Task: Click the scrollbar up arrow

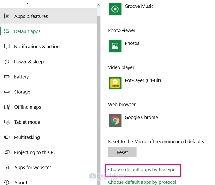Action: (x=98, y=4)
